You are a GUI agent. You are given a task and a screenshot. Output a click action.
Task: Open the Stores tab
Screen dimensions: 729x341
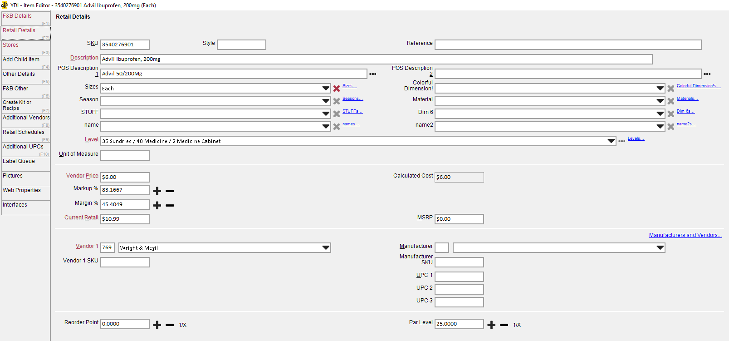[26, 48]
